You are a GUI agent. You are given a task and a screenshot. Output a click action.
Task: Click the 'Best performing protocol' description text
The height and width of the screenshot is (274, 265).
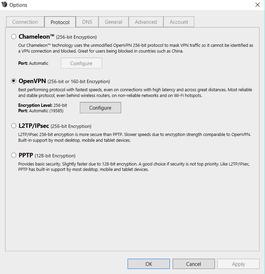[135, 93]
